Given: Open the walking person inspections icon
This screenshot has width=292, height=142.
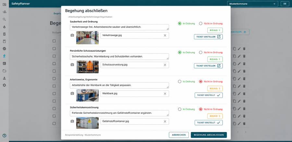Looking at the screenshot, I should point(4,56).
